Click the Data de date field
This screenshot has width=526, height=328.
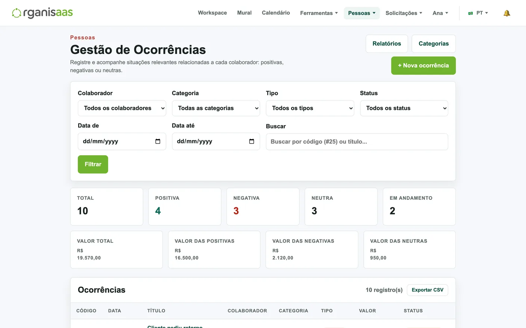pyautogui.click(x=122, y=141)
